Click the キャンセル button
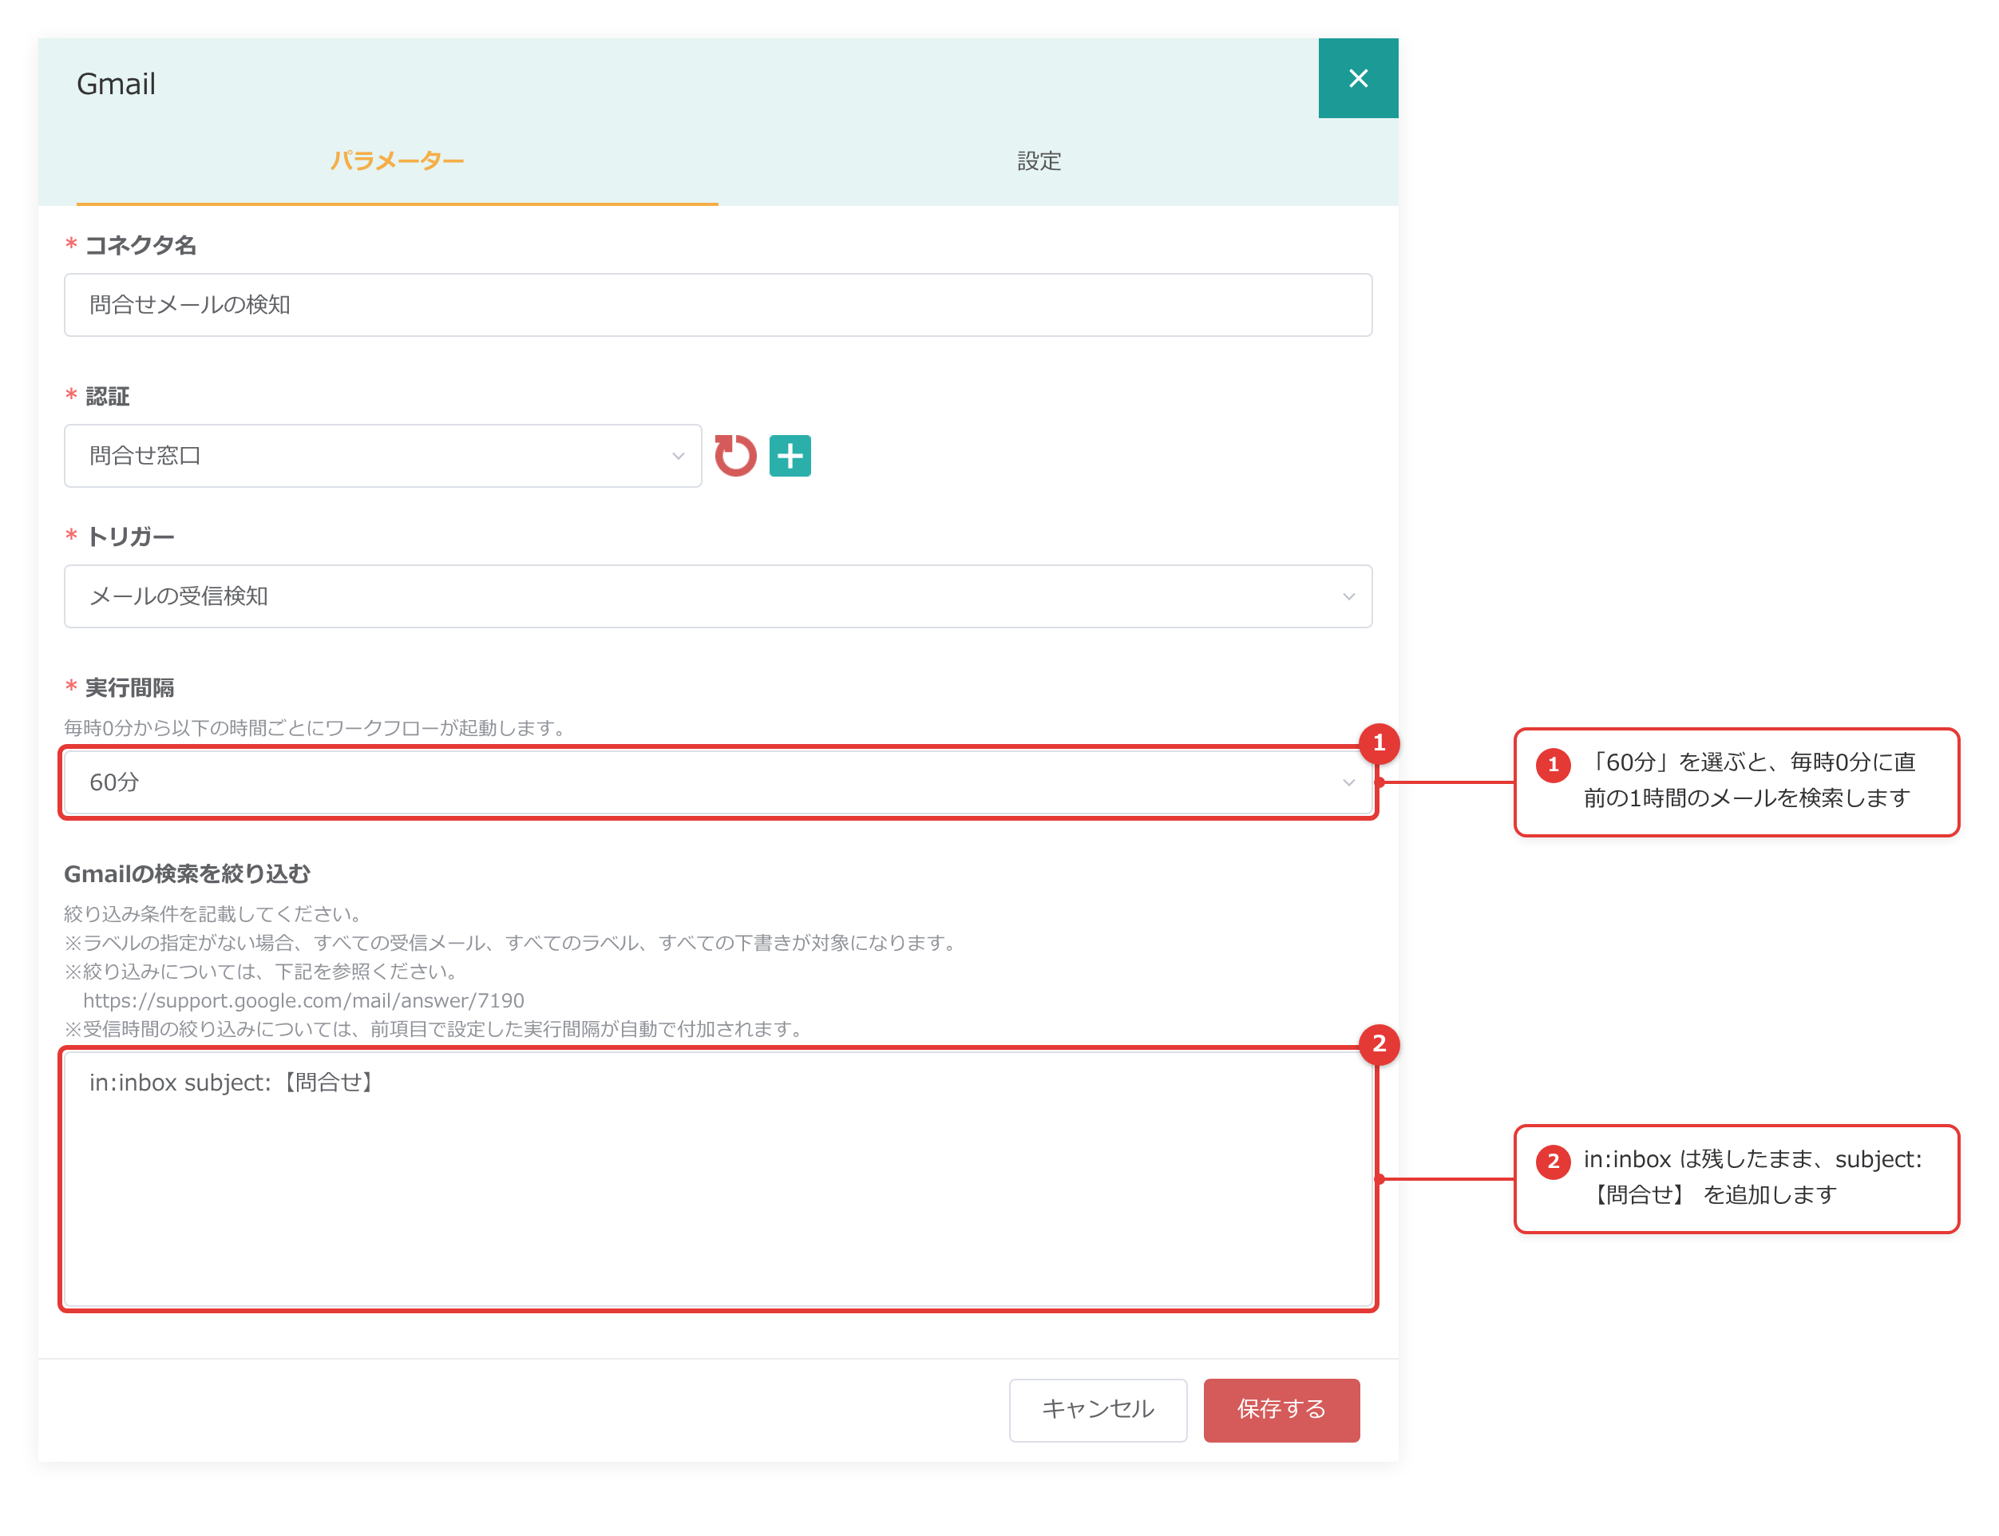 [1098, 1410]
